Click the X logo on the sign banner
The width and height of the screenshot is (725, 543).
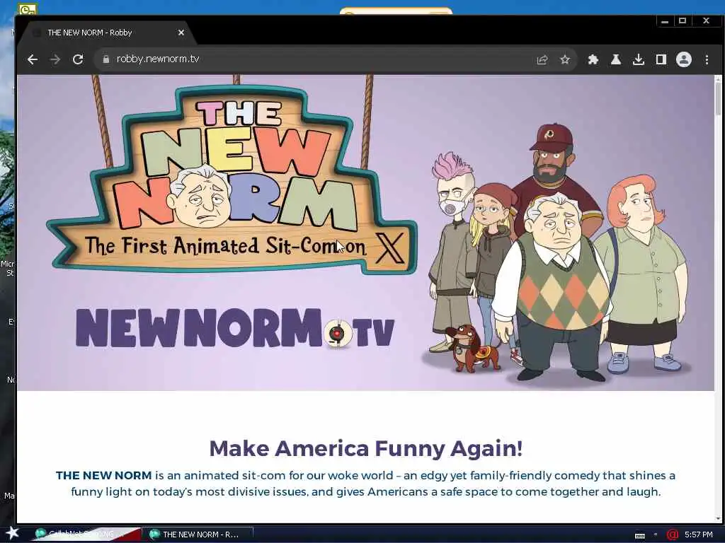390,247
